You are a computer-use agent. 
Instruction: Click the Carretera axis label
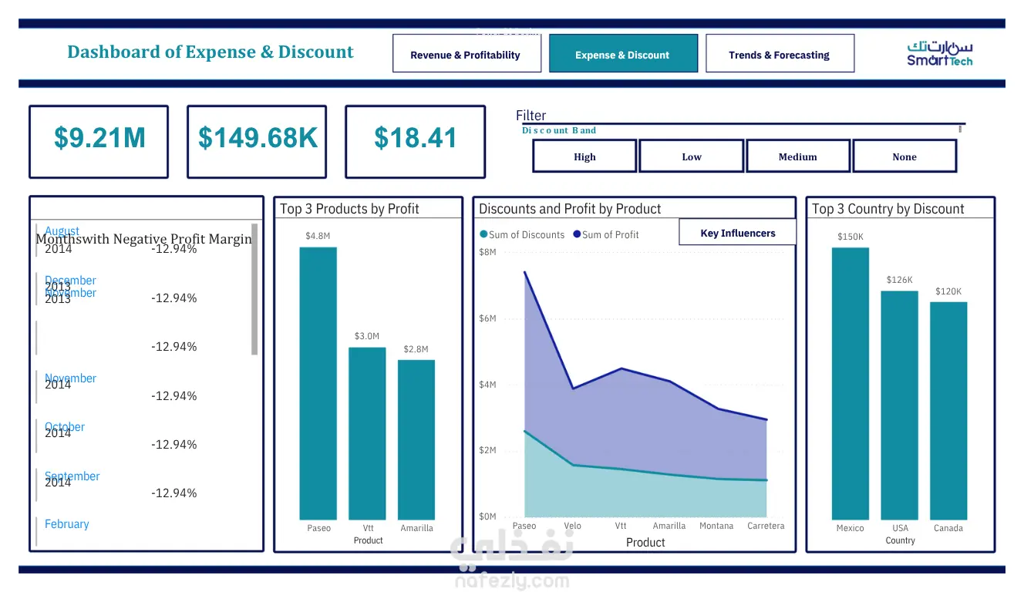(766, 526)
